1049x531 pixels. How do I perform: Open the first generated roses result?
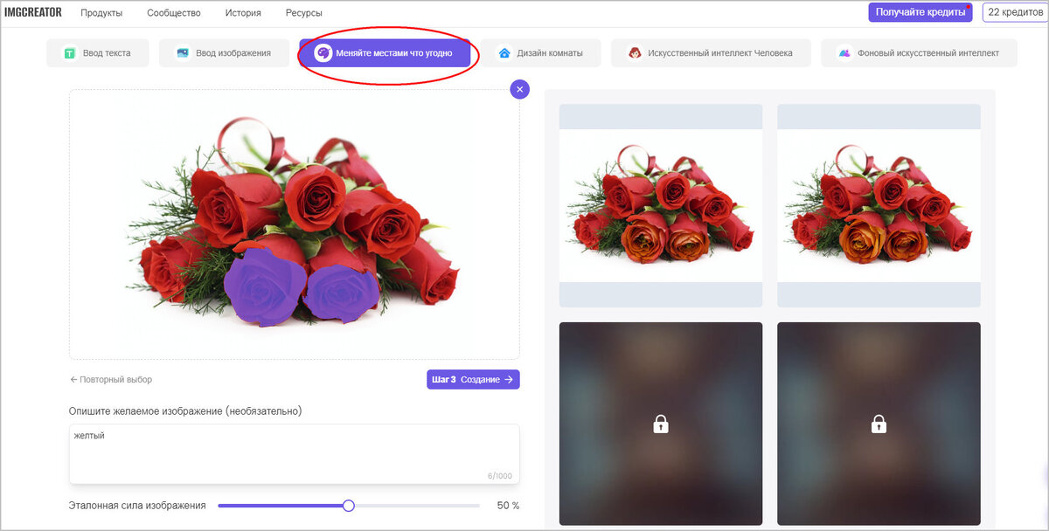tap(661, 206)
